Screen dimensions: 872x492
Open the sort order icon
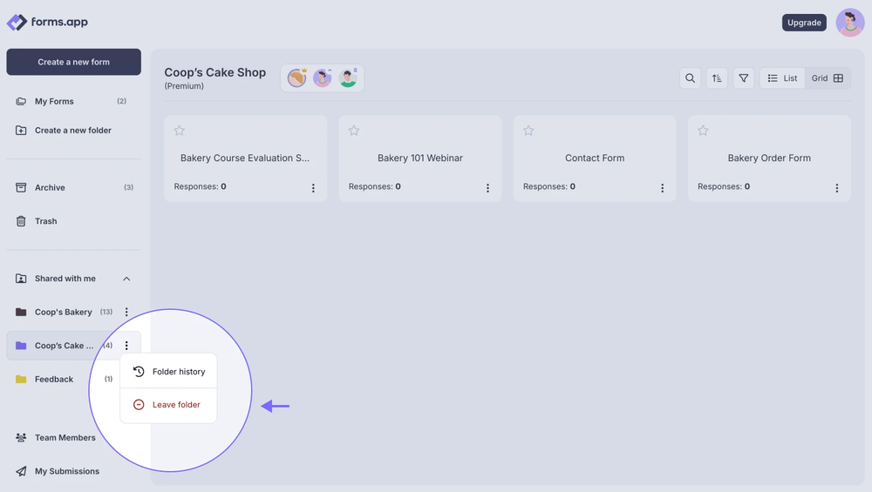717,78
